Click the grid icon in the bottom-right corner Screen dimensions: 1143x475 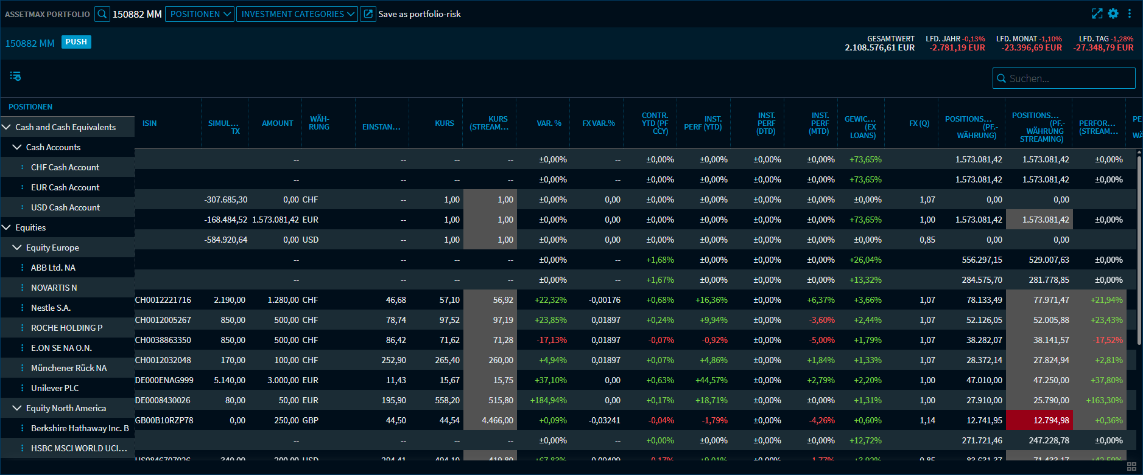tap(1131, 466)
